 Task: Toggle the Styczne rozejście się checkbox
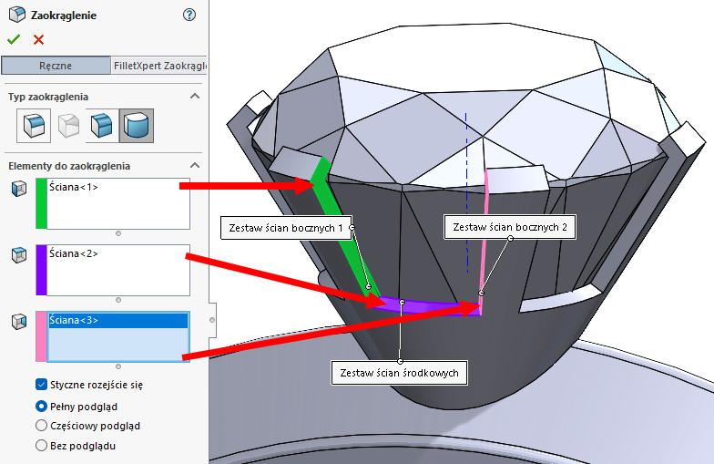tap(41, 385)
